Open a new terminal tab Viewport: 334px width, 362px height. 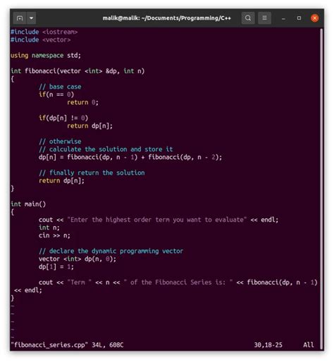[x=20, y=18]
